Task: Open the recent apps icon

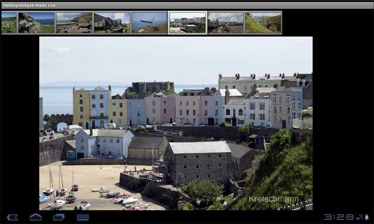Action: (x=59, y=217)
